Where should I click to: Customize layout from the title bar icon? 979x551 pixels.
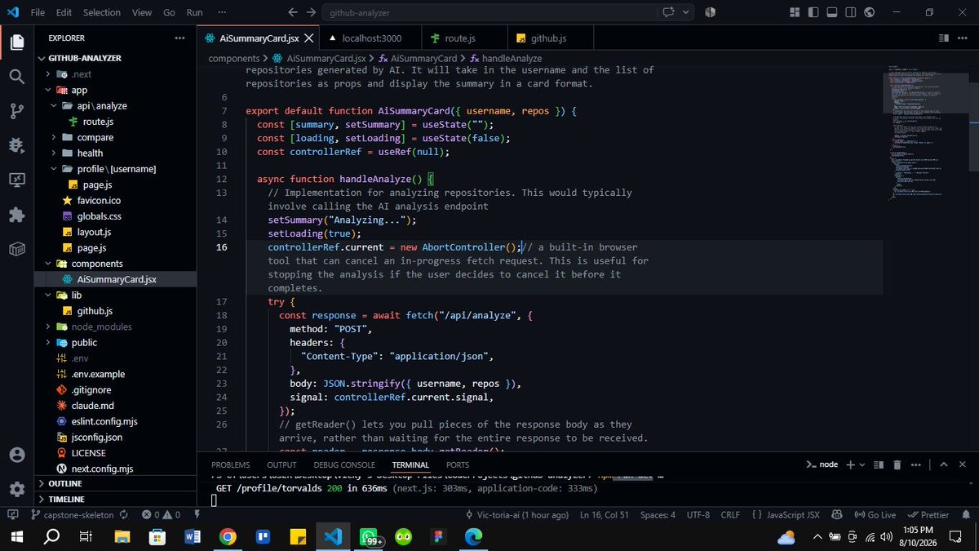click(796, 13)
